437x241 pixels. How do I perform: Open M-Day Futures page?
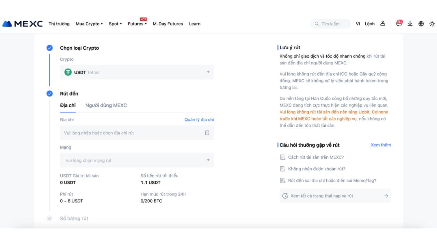pyautogui.click(x=168, y=24)
